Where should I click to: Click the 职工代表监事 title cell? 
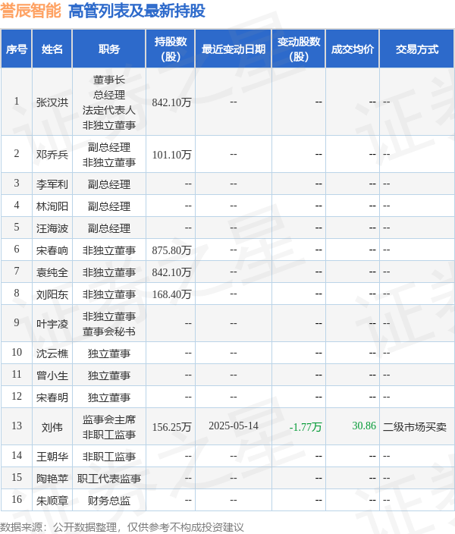click(x=109, y=478)
